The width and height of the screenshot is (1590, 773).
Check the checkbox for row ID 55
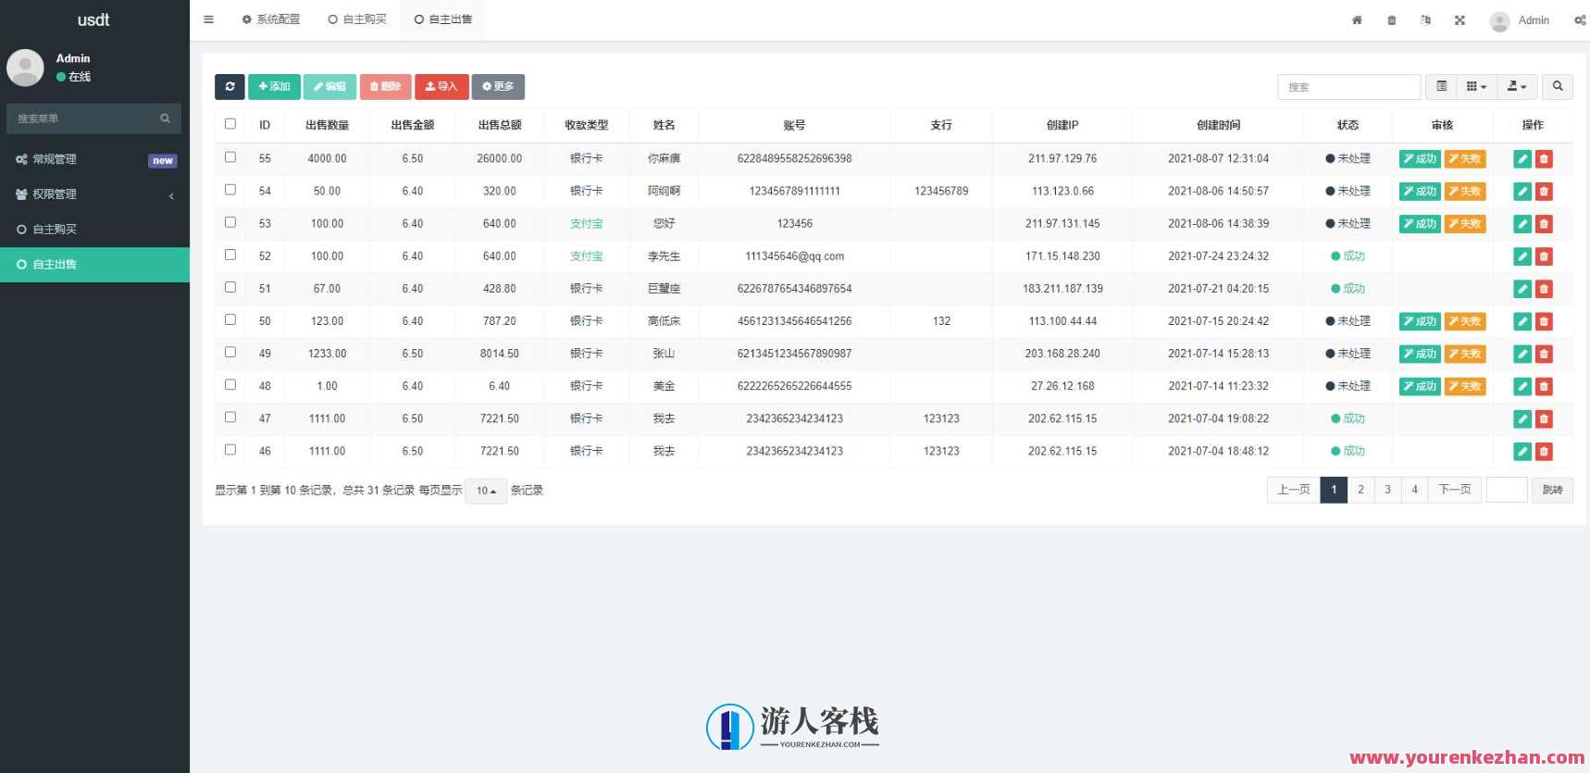pos(230,157)
